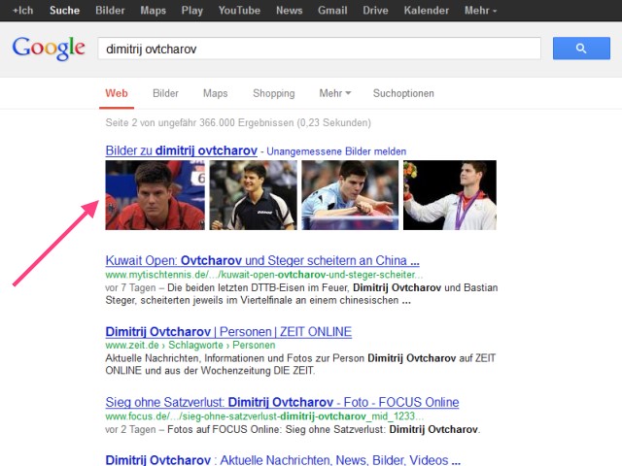
Task: Open Gmail from the top bar
Action: coord(332,11)
